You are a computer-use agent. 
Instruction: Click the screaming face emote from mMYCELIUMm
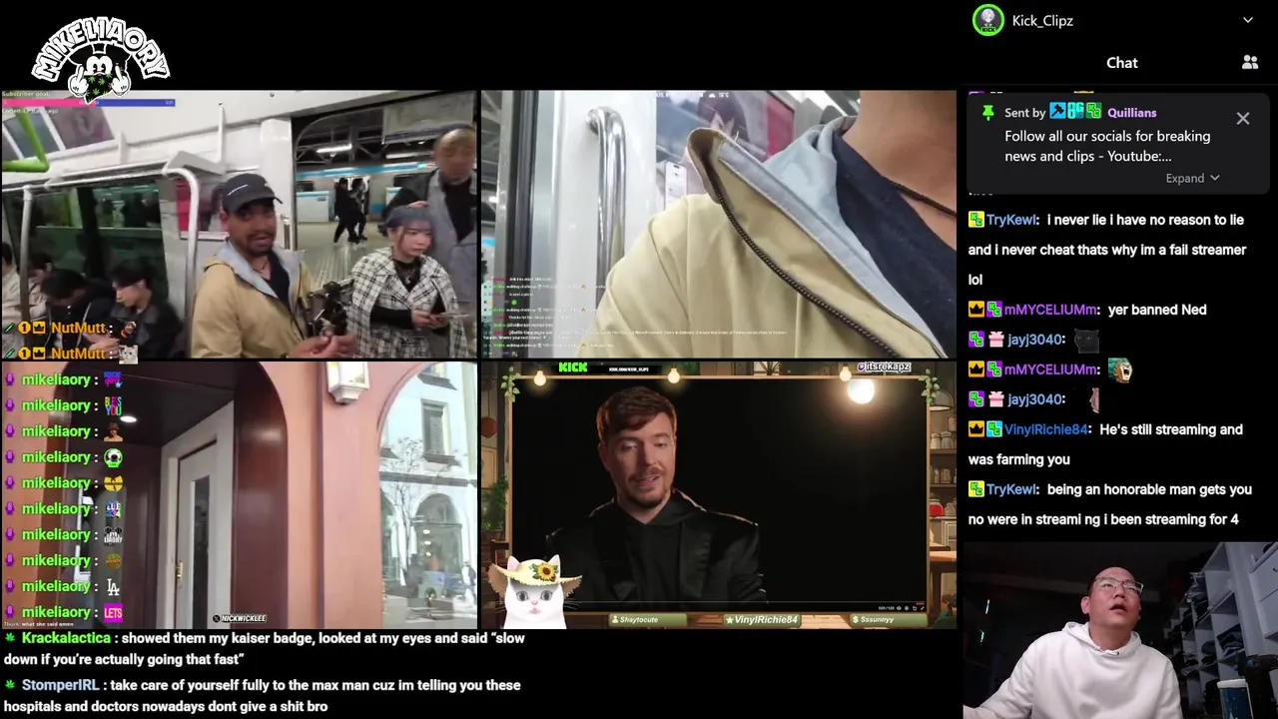tap(1119, 370)
